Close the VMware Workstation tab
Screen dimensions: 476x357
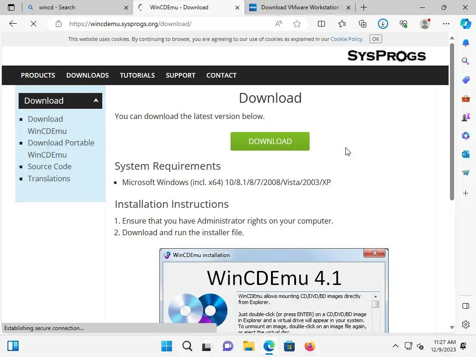click(349, 7)
